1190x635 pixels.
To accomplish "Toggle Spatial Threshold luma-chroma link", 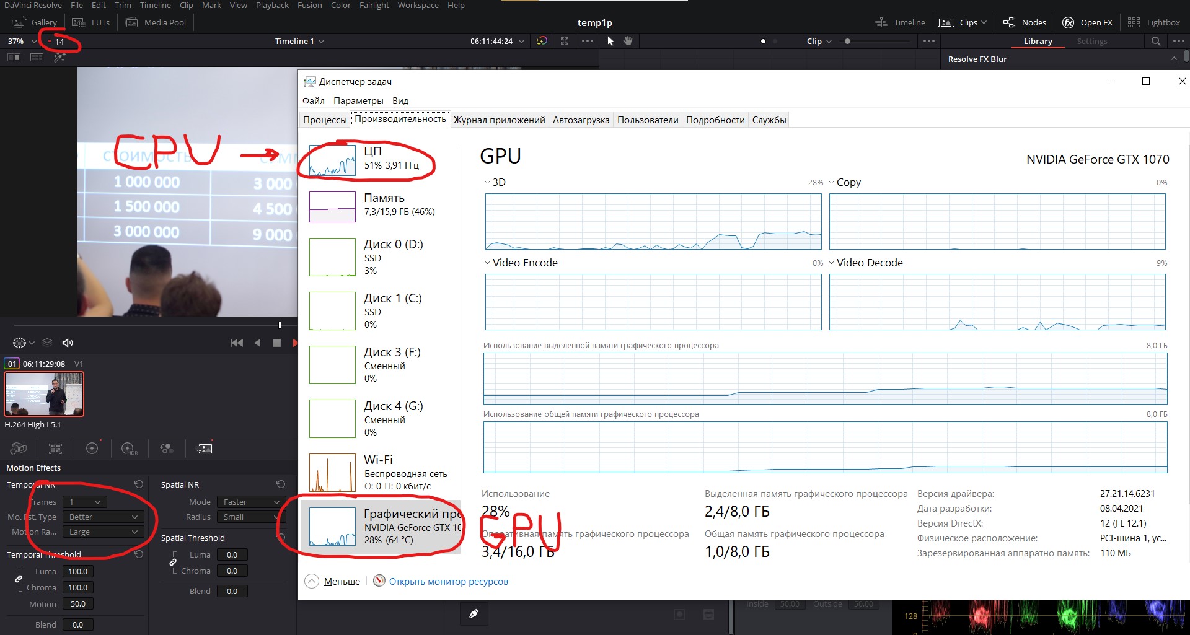I will 173,562.
